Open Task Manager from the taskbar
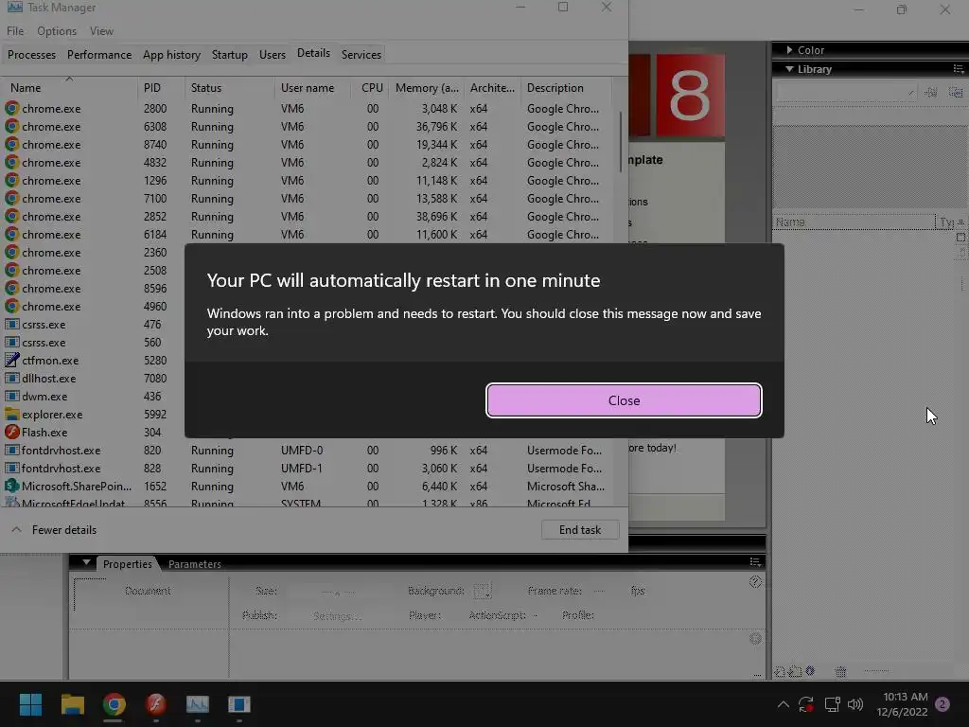Image resolution: width=969 pixels, height=727 pixels. tap(198, 704)
